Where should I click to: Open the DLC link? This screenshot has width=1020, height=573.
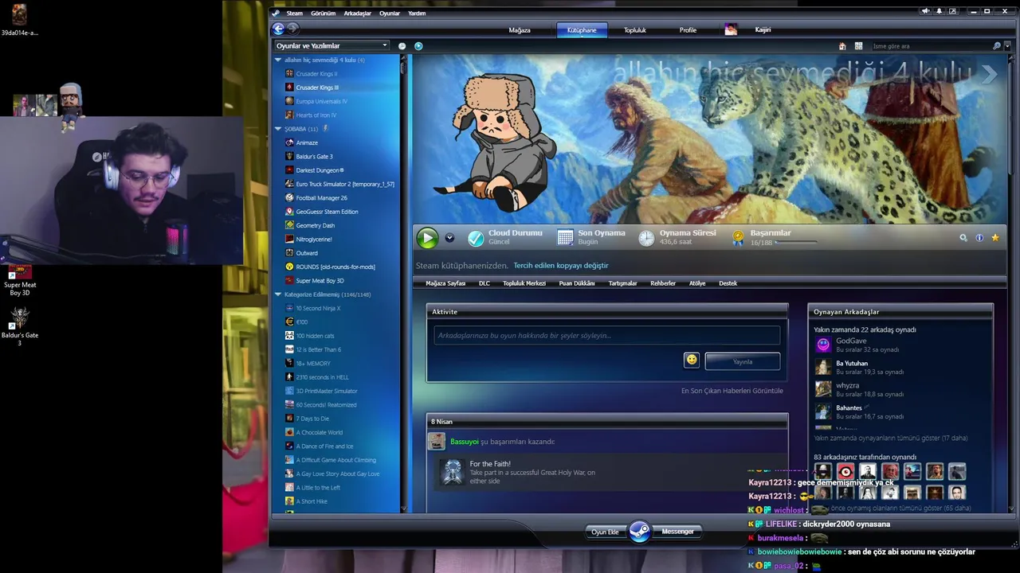pyautogui.click(x=484, y=283)
